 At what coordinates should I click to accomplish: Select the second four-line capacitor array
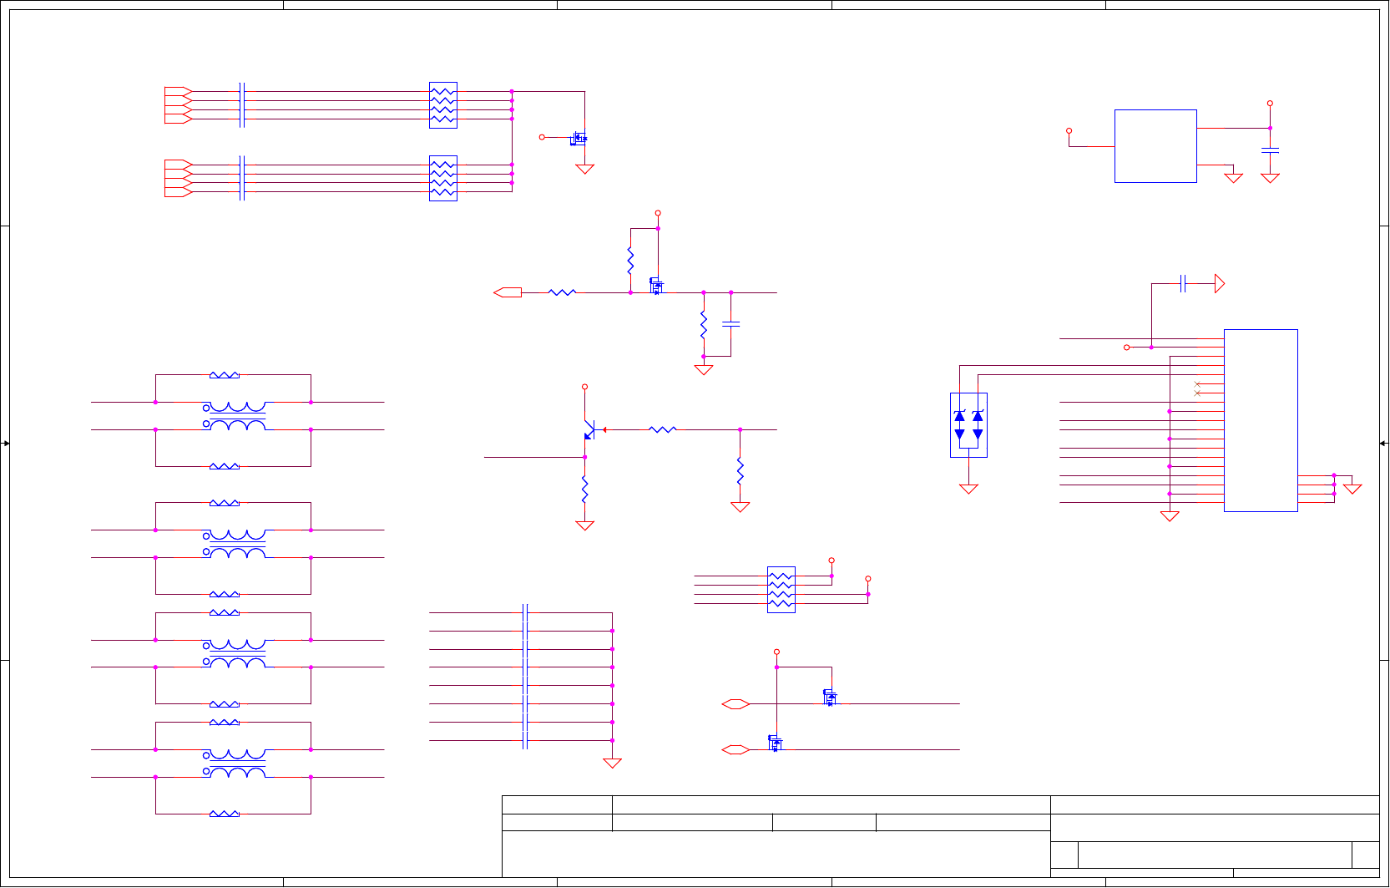[x=241, y=179]
